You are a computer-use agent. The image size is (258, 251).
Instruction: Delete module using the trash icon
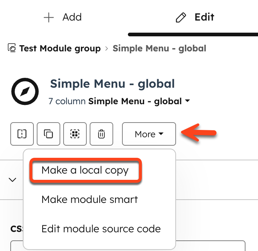[x=101, y=134]
